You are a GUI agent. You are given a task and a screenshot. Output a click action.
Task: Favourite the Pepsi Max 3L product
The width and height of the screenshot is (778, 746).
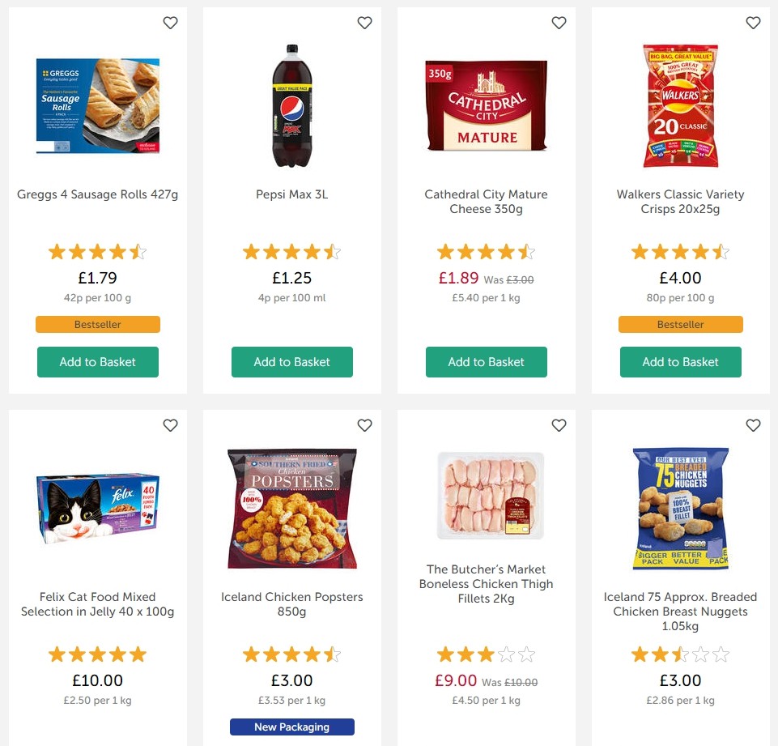tap(364, 23)
